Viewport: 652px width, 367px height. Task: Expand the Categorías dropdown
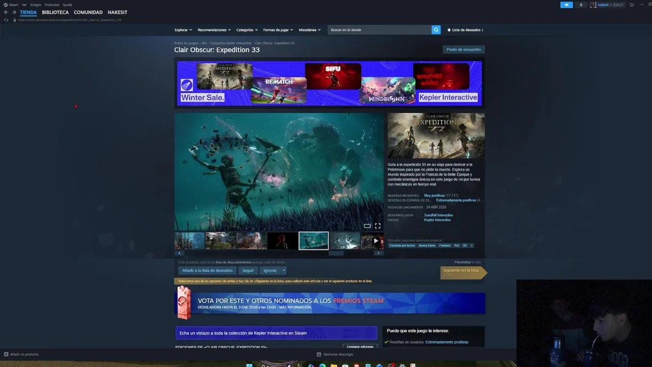247,30
